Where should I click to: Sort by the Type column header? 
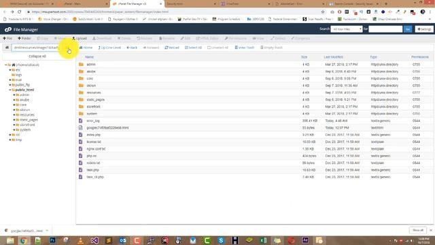(373, 57)
